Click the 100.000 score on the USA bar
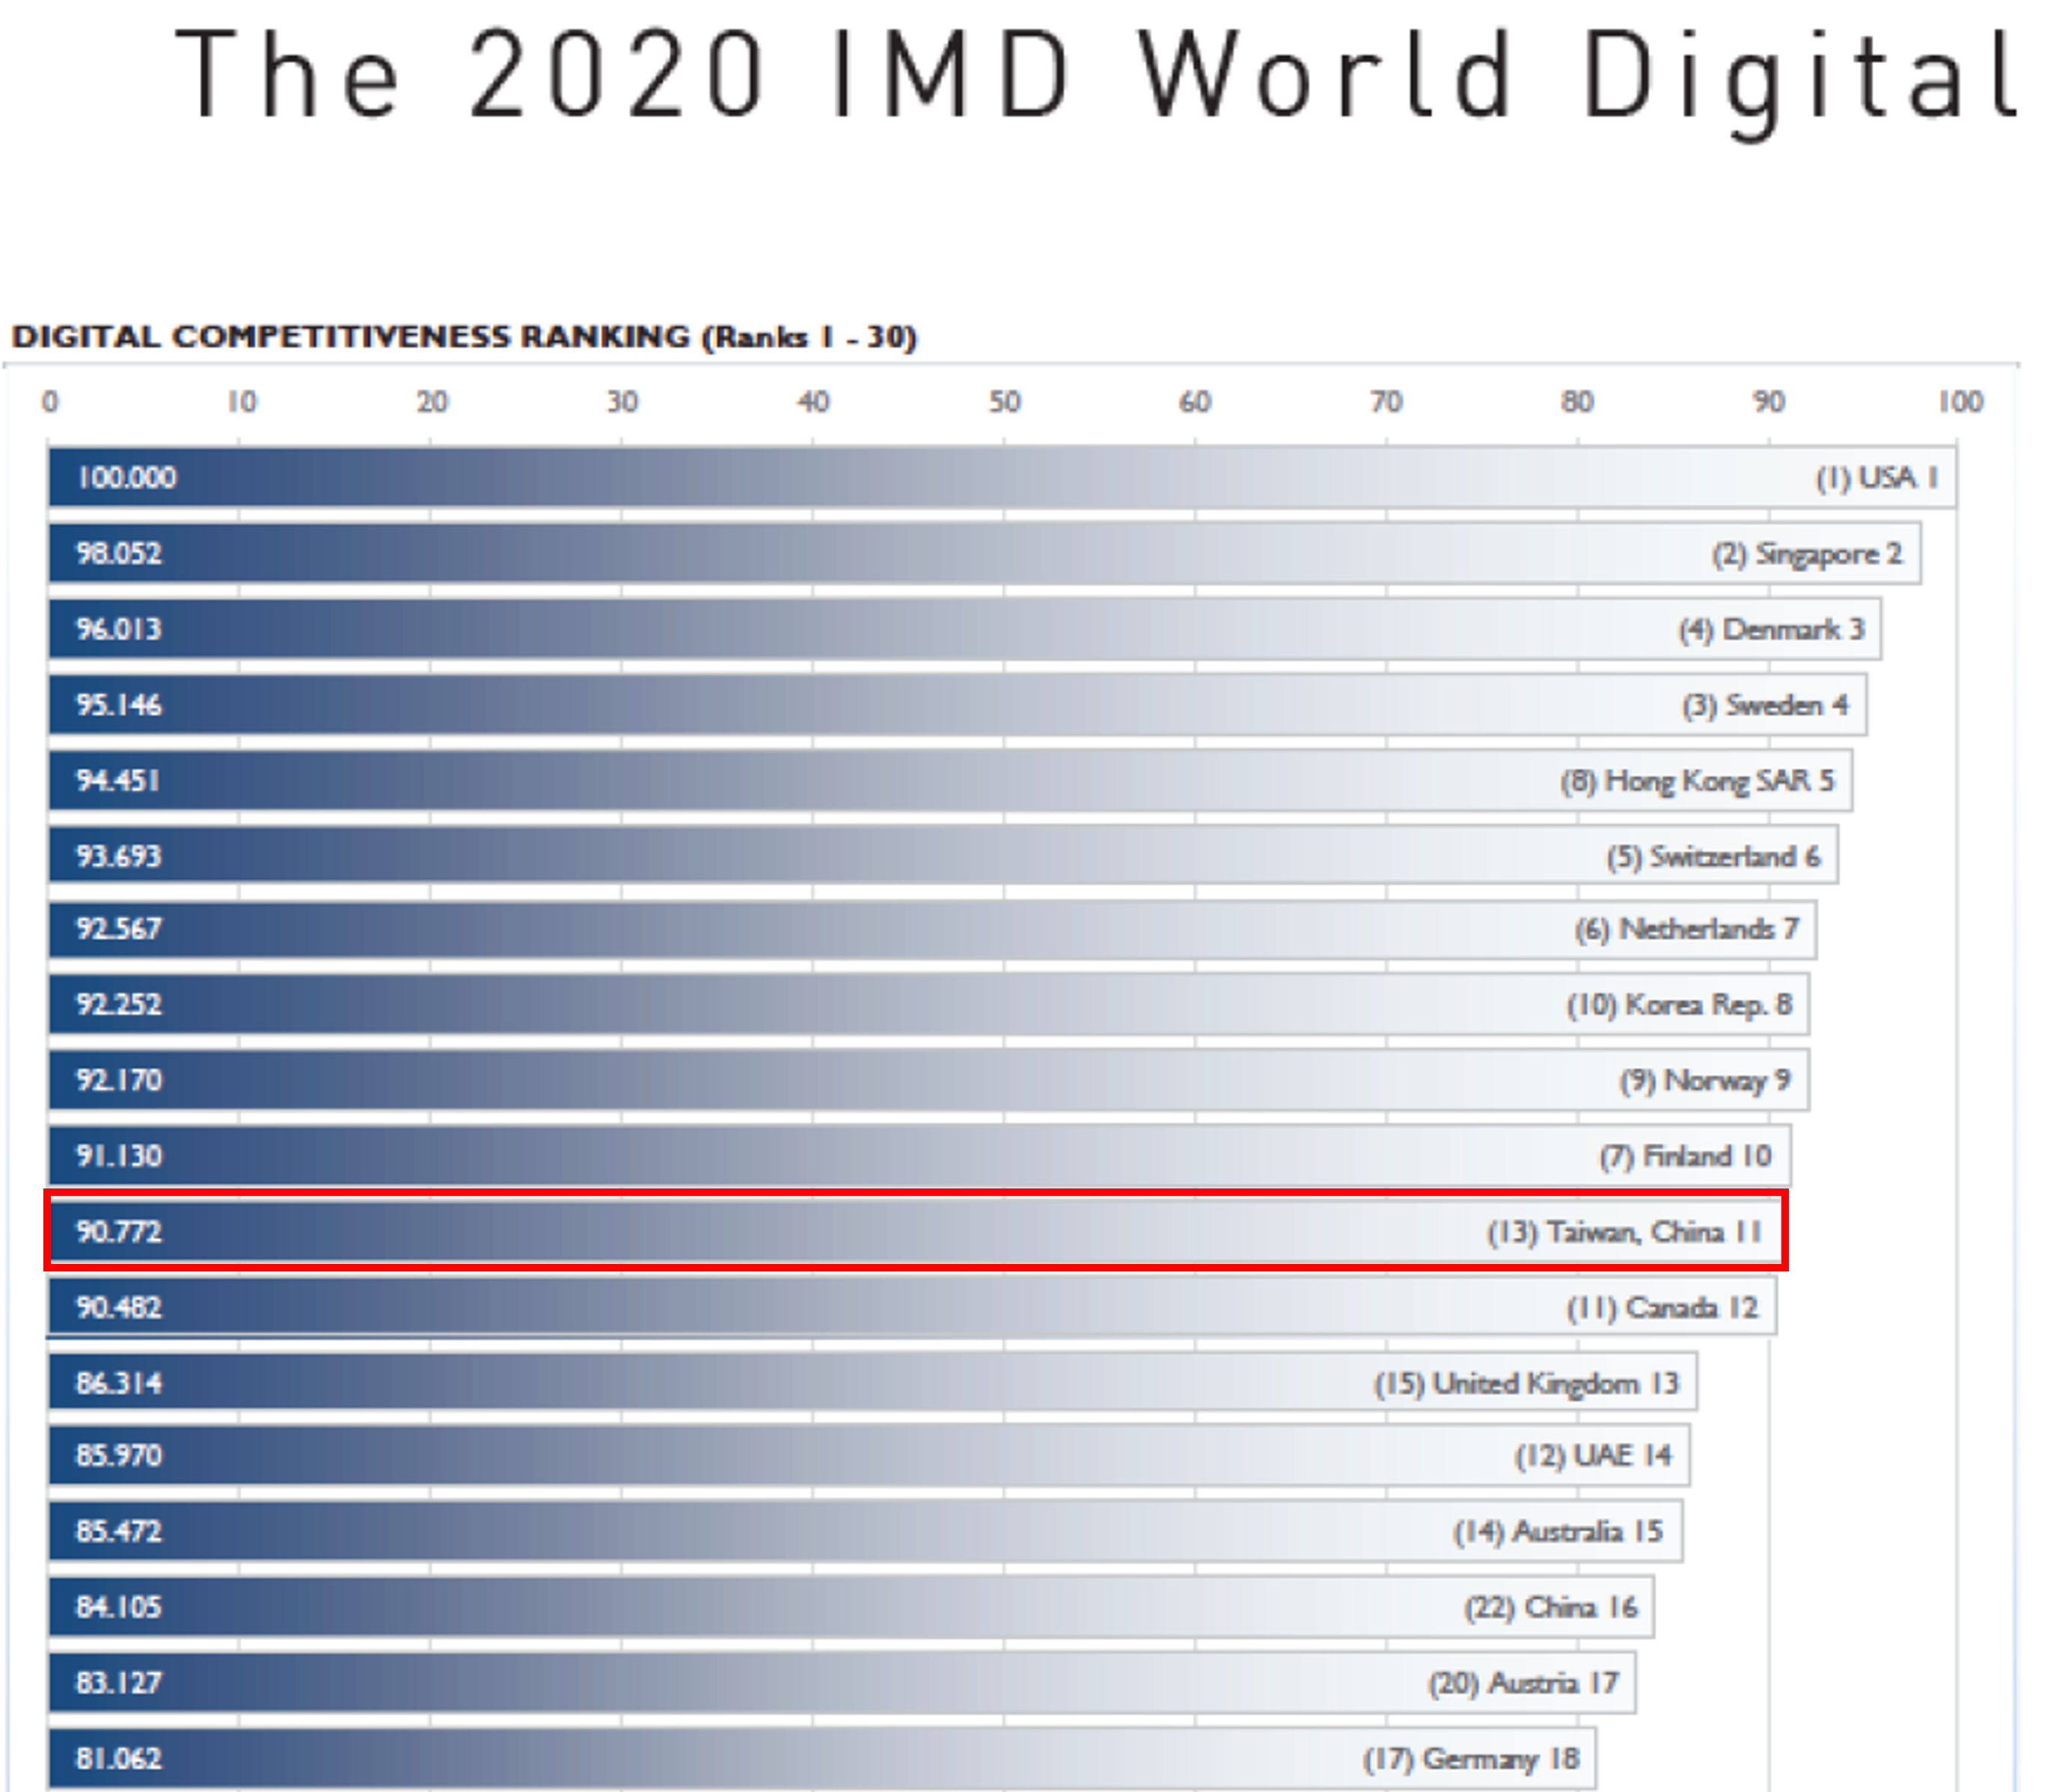Viewport: 2047px width, 1792px height. click(127, 478)
